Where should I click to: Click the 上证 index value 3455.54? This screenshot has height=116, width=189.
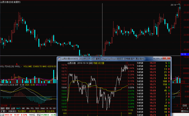coord(8,115)
